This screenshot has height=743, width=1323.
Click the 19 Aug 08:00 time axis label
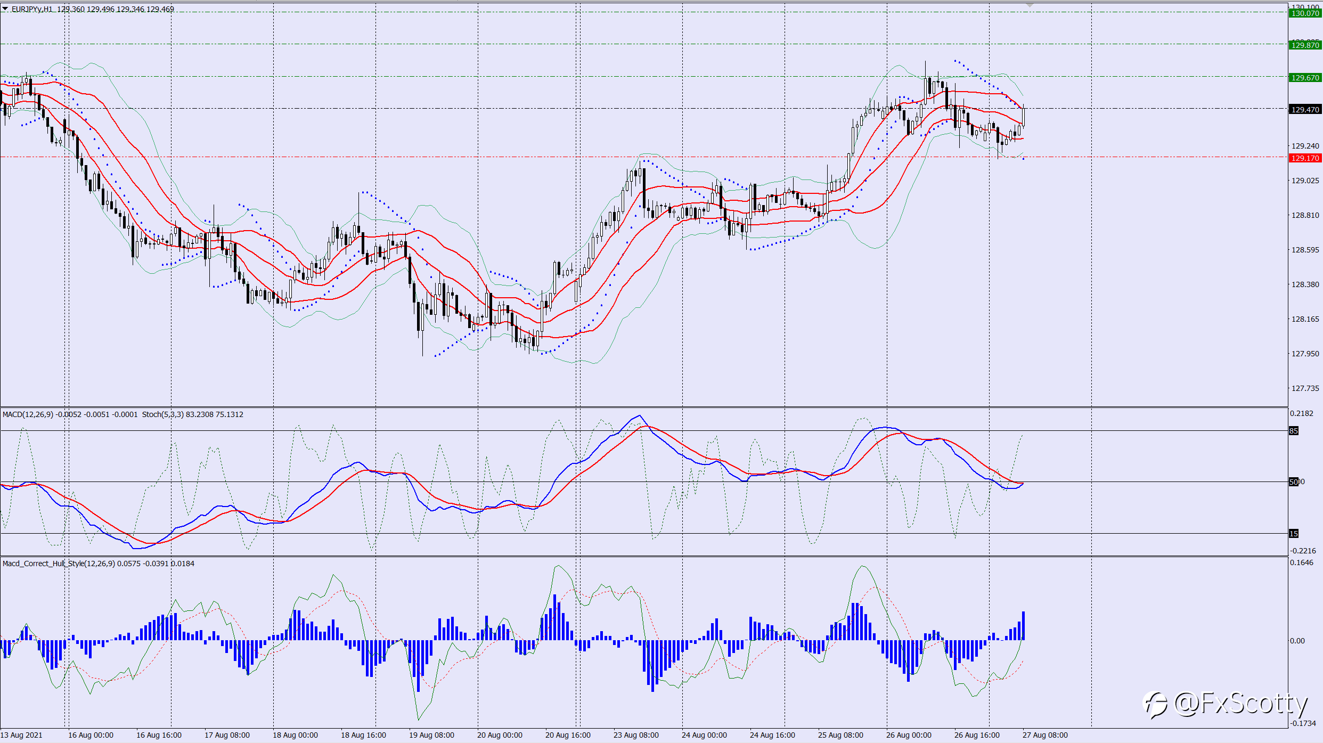pos(431,735)
